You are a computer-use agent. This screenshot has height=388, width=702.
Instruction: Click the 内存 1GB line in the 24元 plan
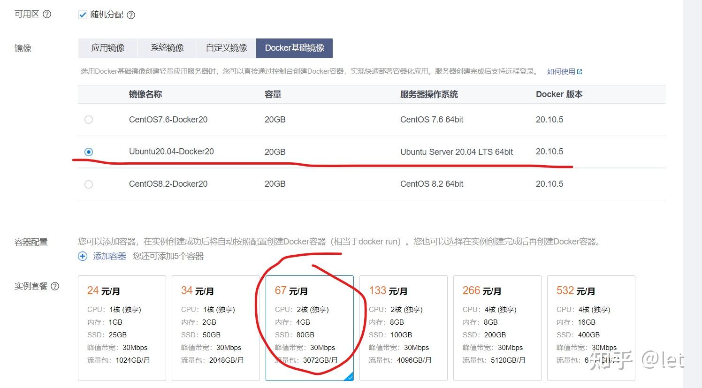(x=105, y=322)
